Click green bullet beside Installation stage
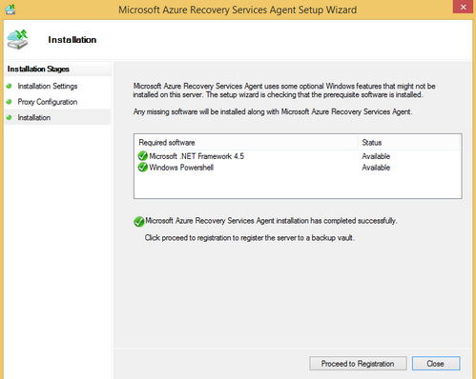The image size is (476, 379). point(10,117)
